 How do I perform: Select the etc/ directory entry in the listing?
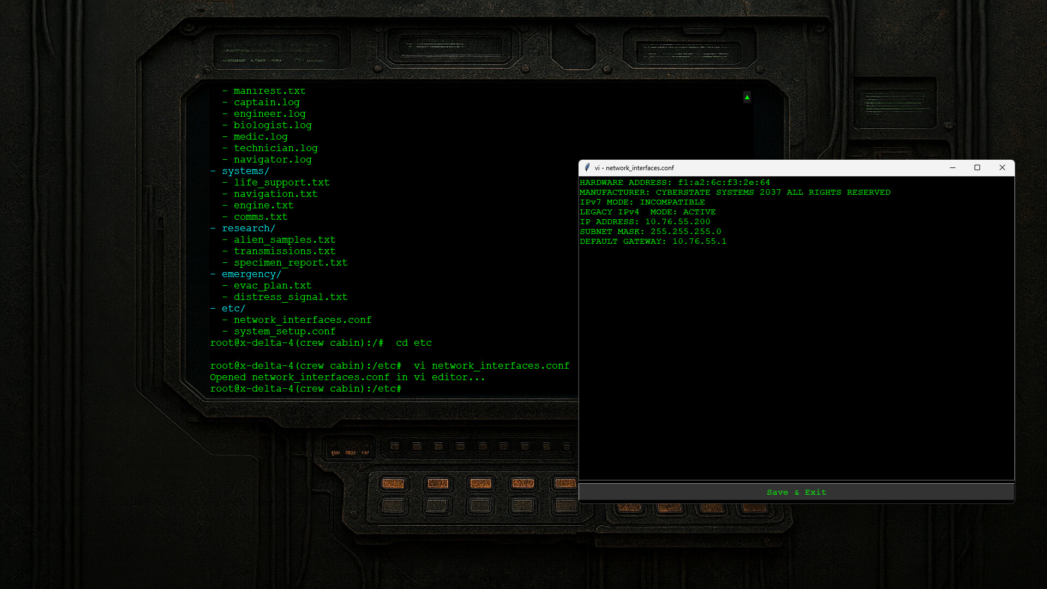pos(233,308)
